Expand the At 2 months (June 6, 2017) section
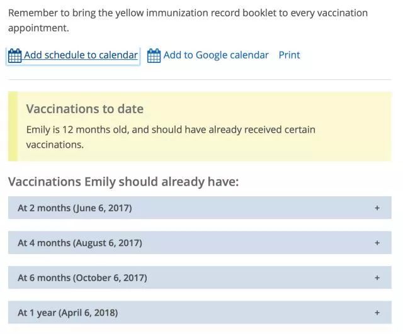403x334 pixels. tap(200, 208)
